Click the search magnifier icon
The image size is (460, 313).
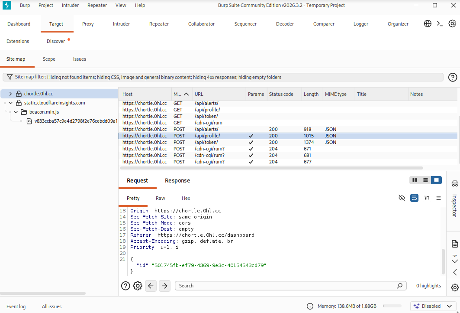[399, 286]
